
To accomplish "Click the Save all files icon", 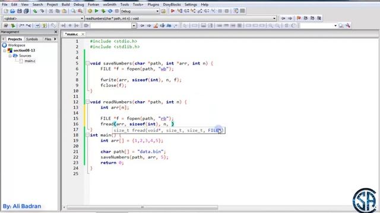I will click(26, 11).
